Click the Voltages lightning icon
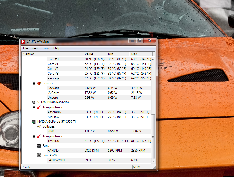234x177 pixels. [39, 126]
